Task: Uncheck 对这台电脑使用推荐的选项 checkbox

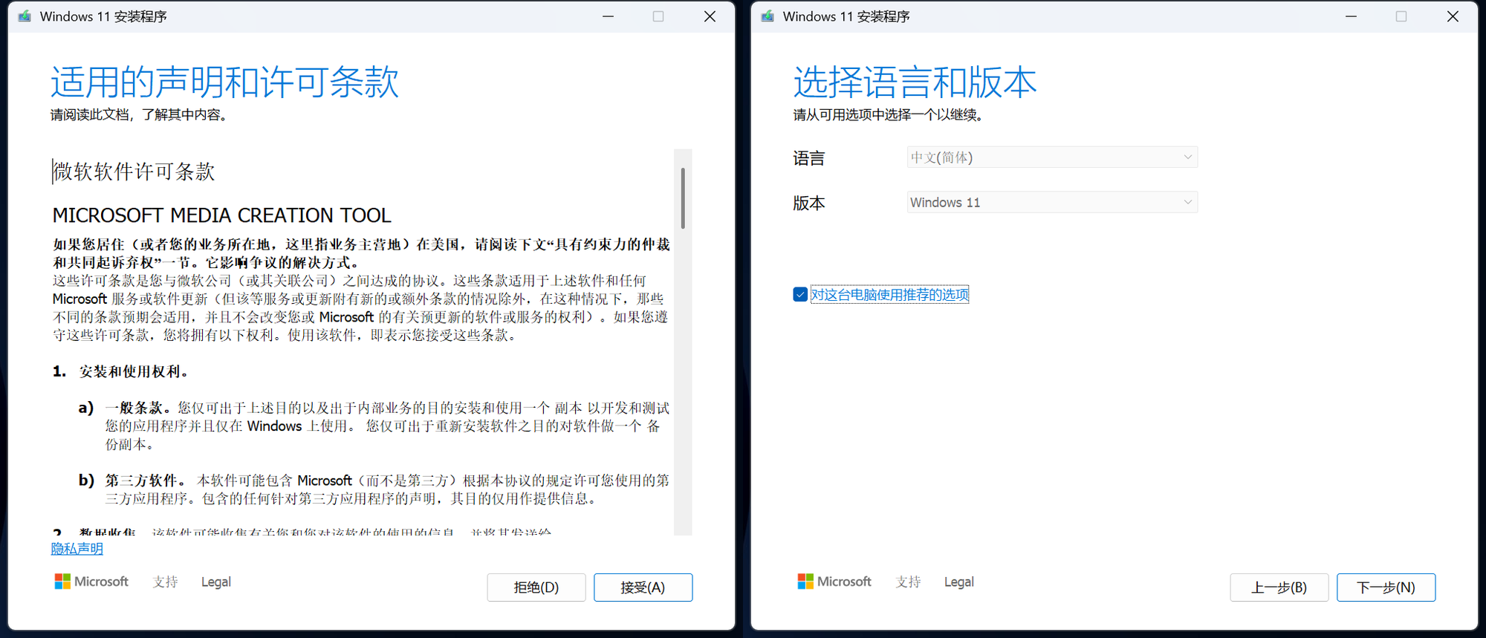Action: click(x=800, y=295)
